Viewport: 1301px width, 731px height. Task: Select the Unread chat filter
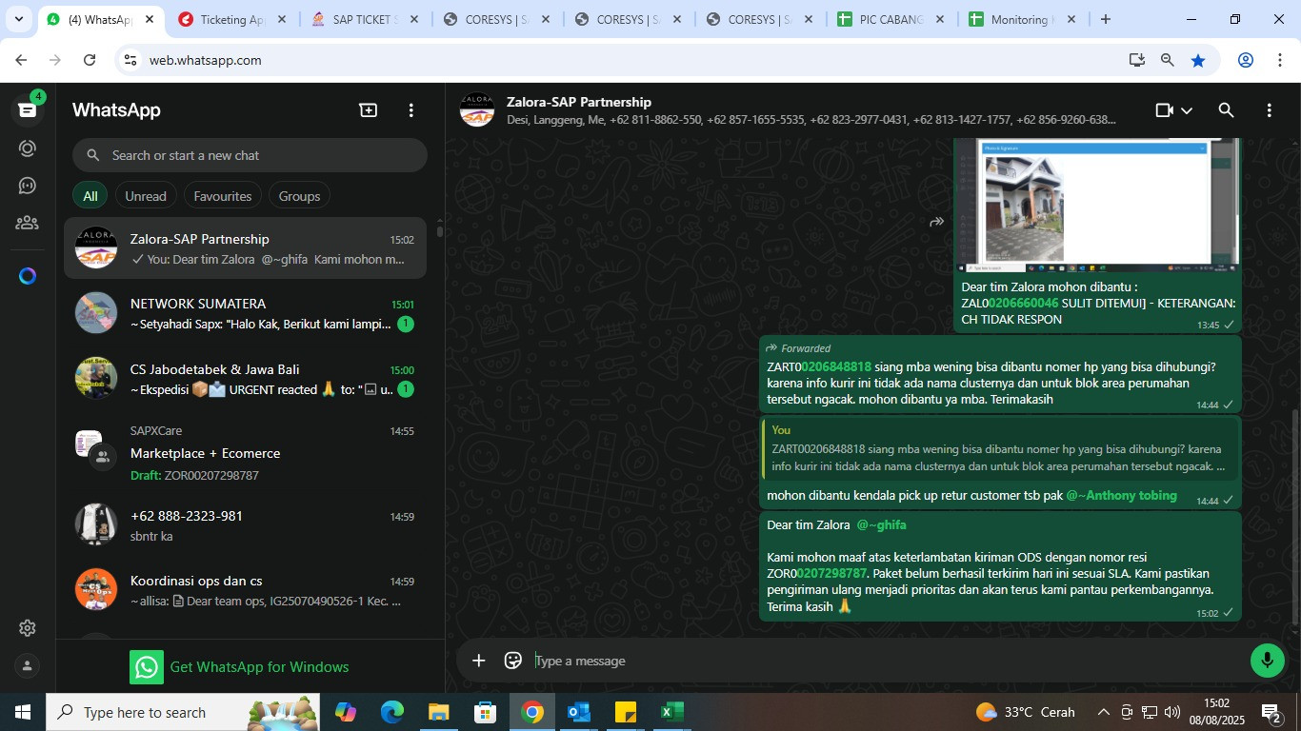(x=146, y=196)
